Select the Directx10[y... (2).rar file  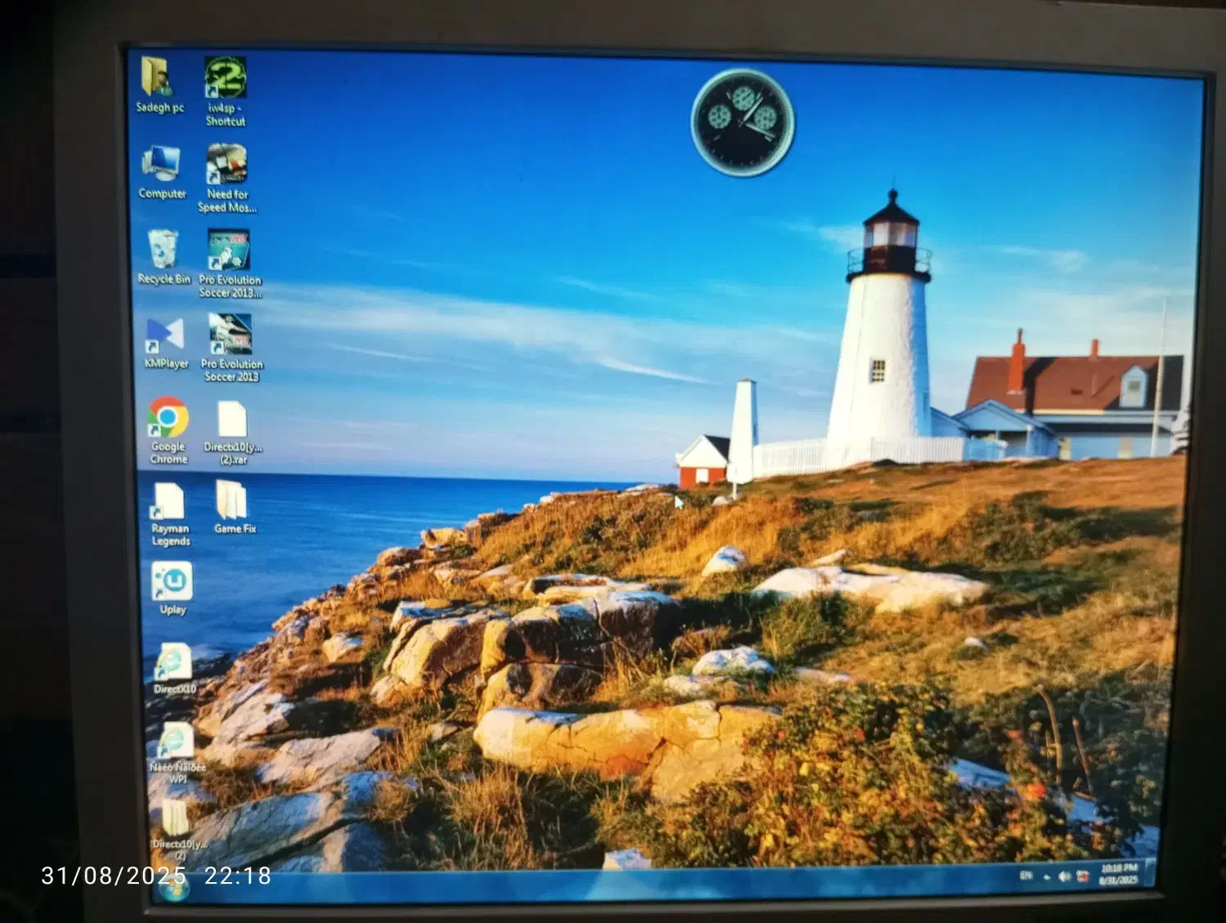coord(233,432)
